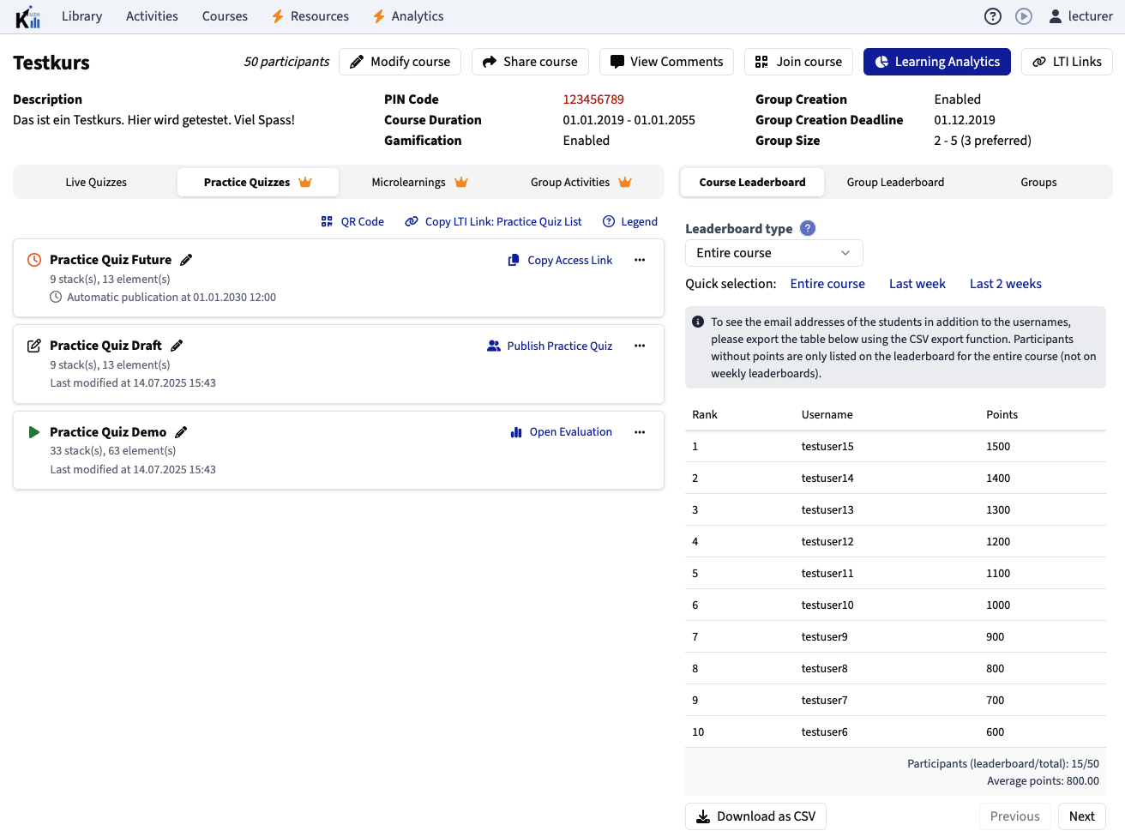Expand the Leaderboard type dropdown
The width and height of the screenshot is (1125, 837).
[773, 253]
